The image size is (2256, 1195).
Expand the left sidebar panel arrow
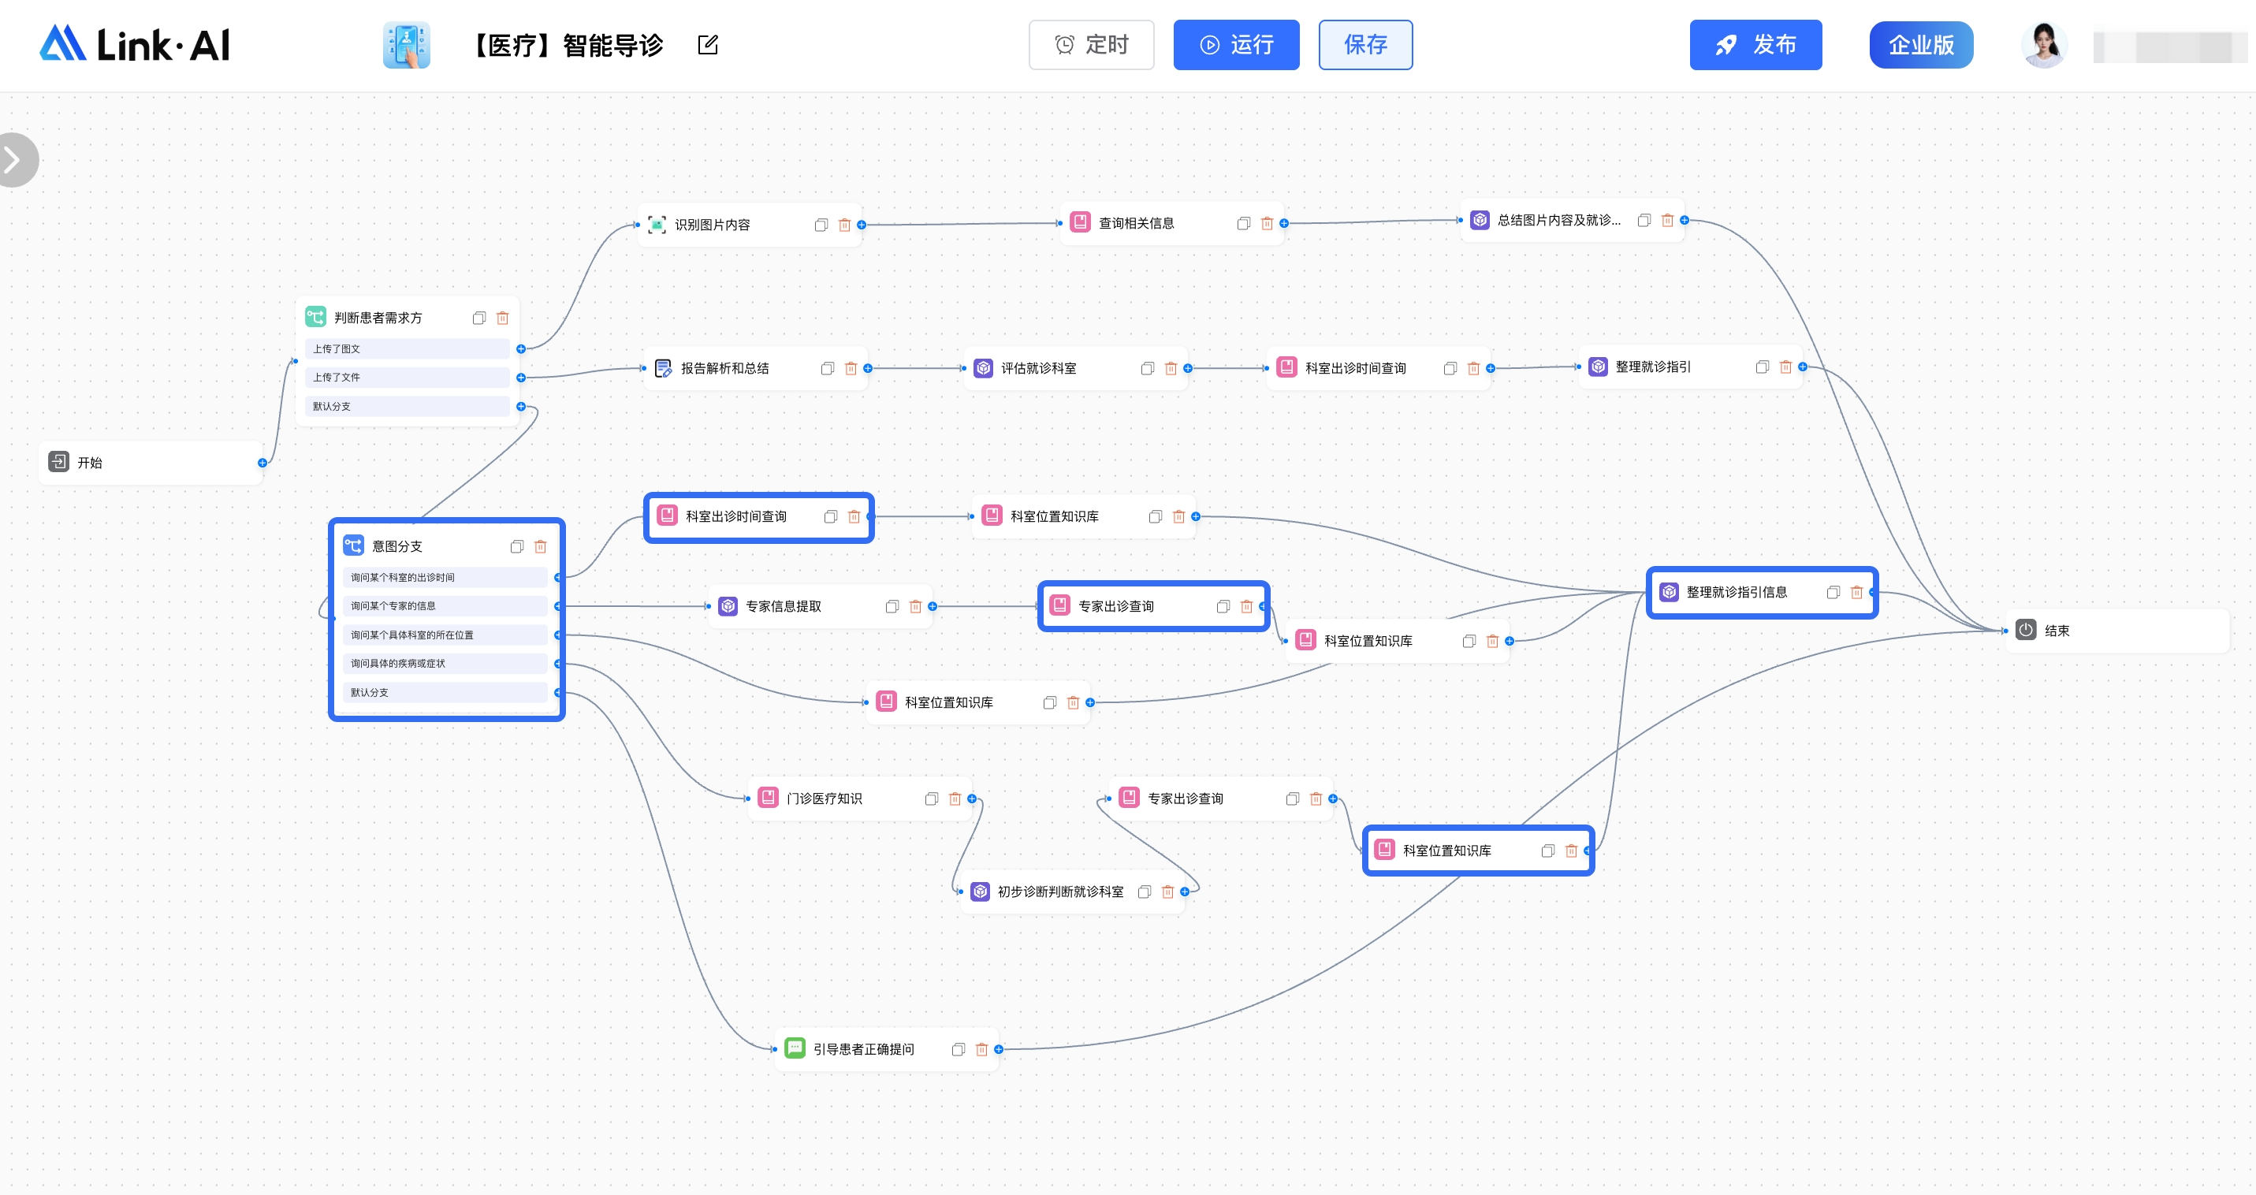coord(14,159)
